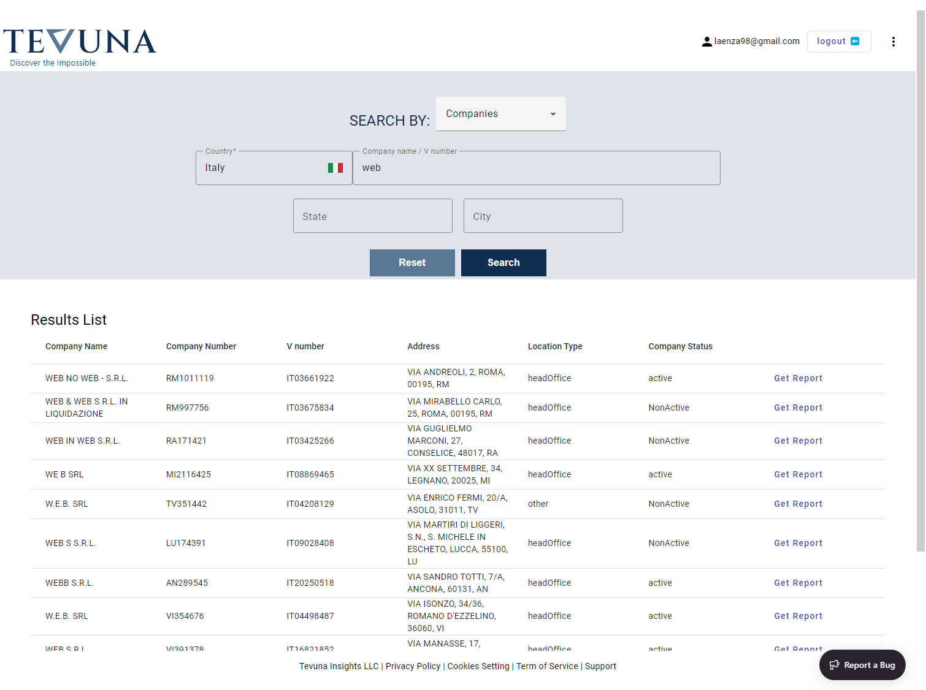Click the Report a Bug button
Screen dimensions: 926x690
tap(862, 665)
